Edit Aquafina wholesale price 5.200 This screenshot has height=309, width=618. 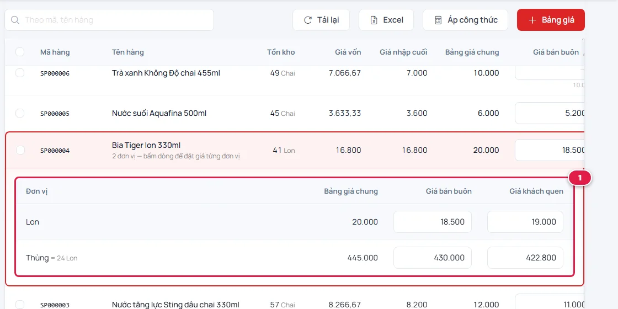(x=550, y=114)
